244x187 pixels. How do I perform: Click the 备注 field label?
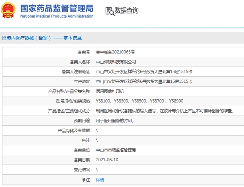tap(86, 140)
